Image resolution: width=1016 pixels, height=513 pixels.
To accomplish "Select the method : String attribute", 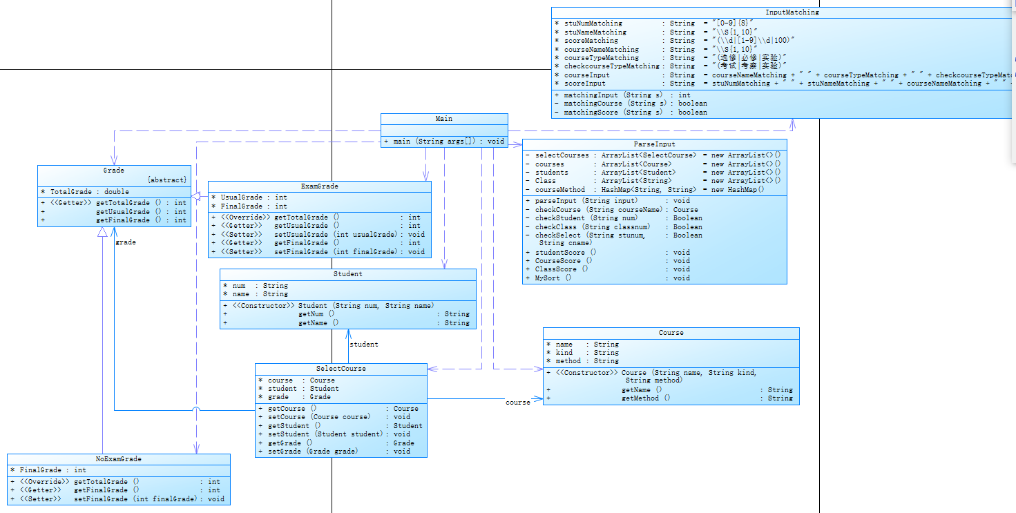I will click(583, 361).
